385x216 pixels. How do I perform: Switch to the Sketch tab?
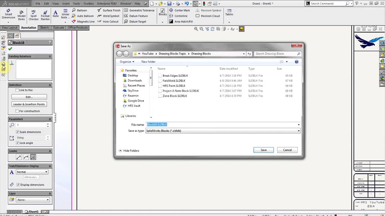[45, 28]
